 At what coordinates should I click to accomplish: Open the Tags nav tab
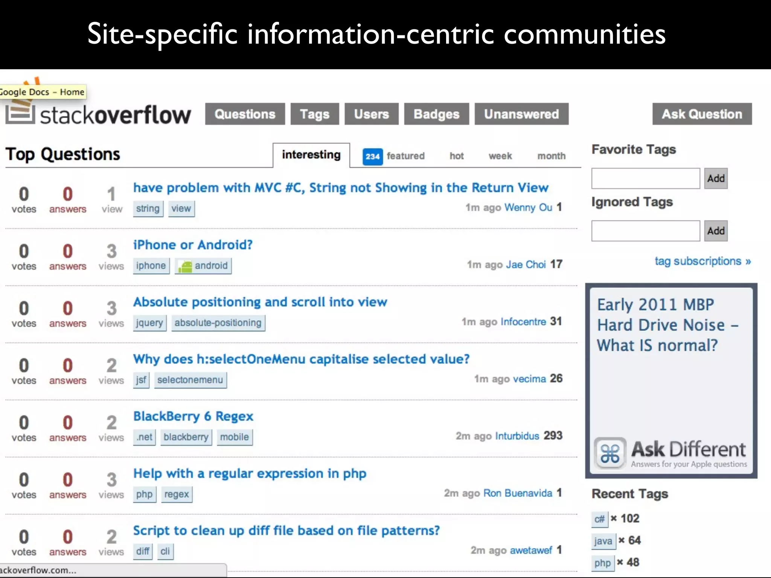click(x=315, y=114)
